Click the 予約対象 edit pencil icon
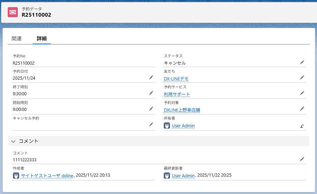This screenshot has height=194, width=317. click(302, 109)
